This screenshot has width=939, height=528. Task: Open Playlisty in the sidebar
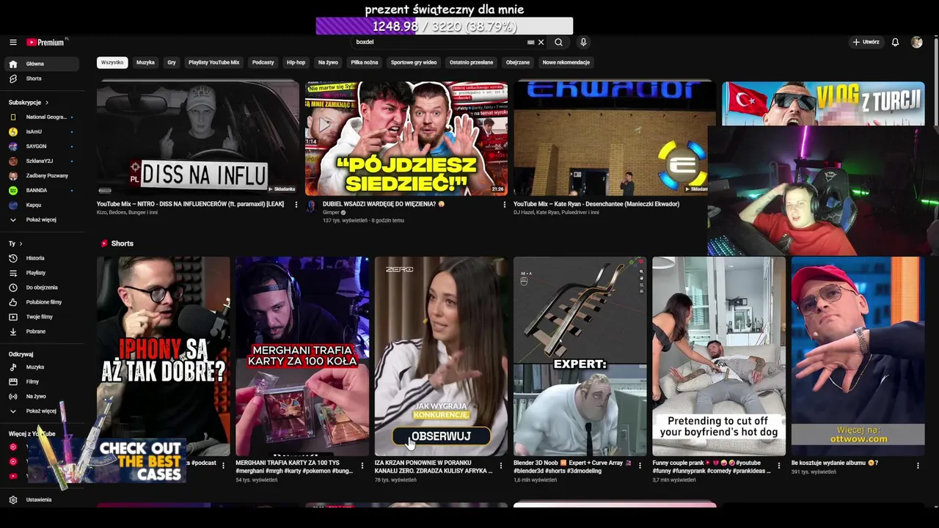click(x=42, y=273)
